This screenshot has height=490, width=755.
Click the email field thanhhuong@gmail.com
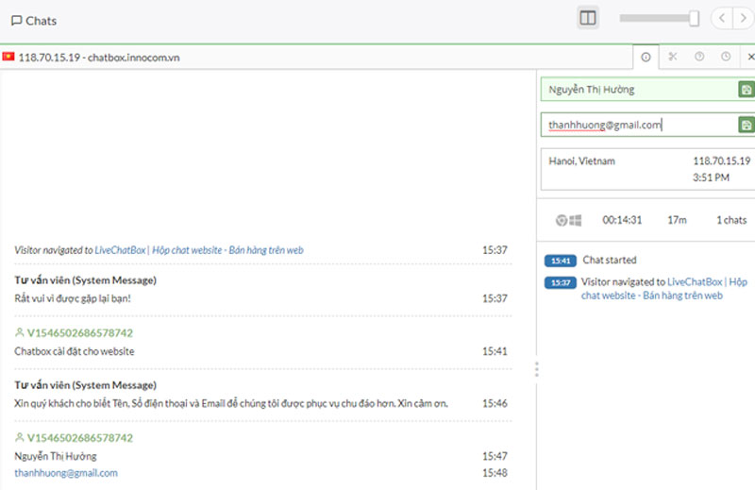(x=639, y=126)
